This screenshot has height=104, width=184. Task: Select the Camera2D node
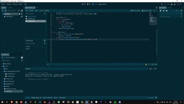coord(9,16)
